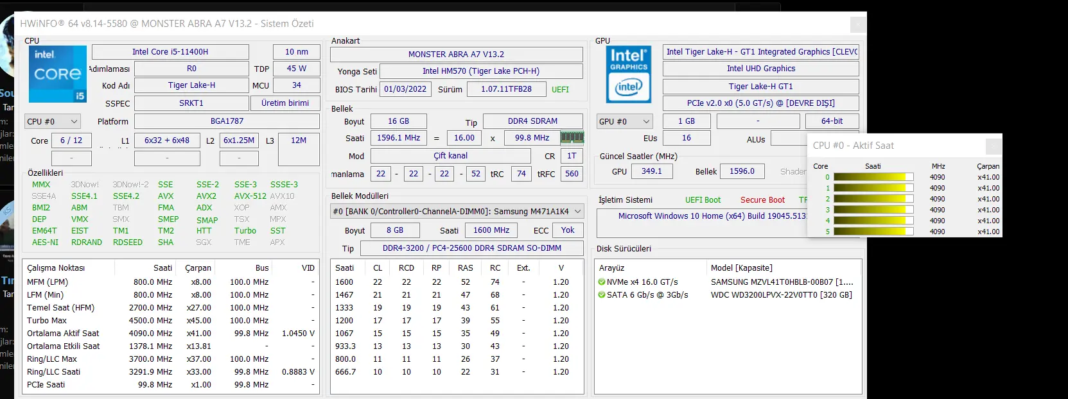Click the Core 0 clock bar

pos(873,177)
